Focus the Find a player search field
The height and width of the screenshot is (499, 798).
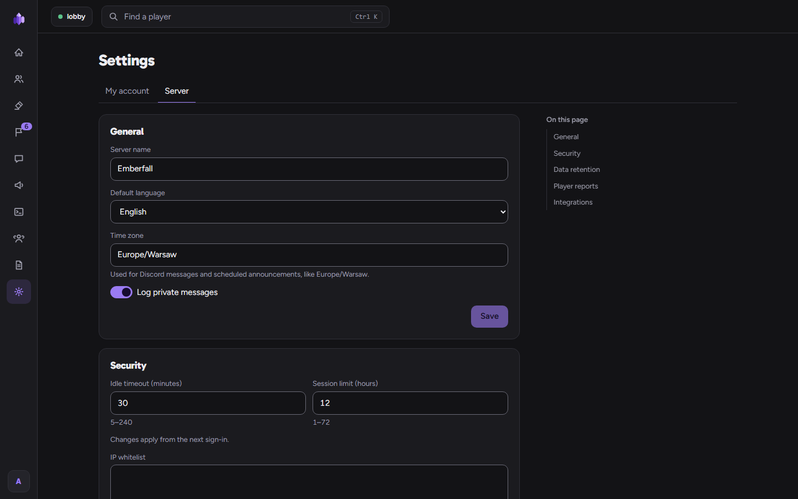coord(245,17)
